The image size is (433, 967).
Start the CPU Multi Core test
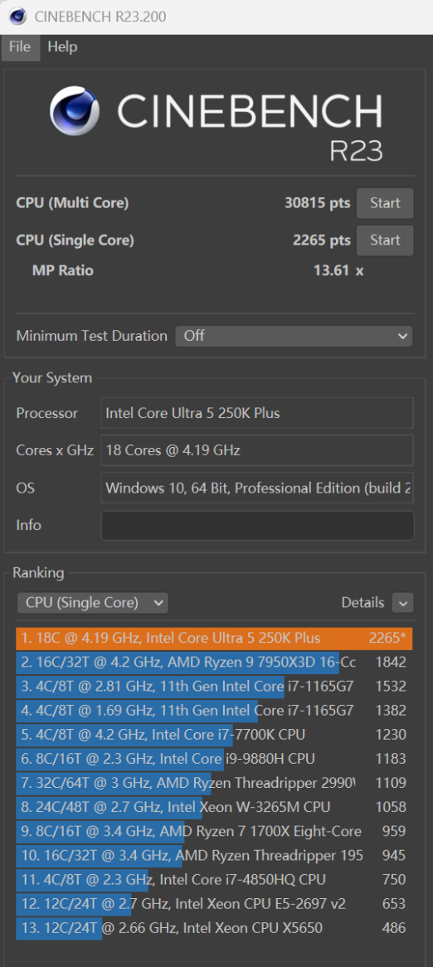pyautogui.click(x=385, y=203)
